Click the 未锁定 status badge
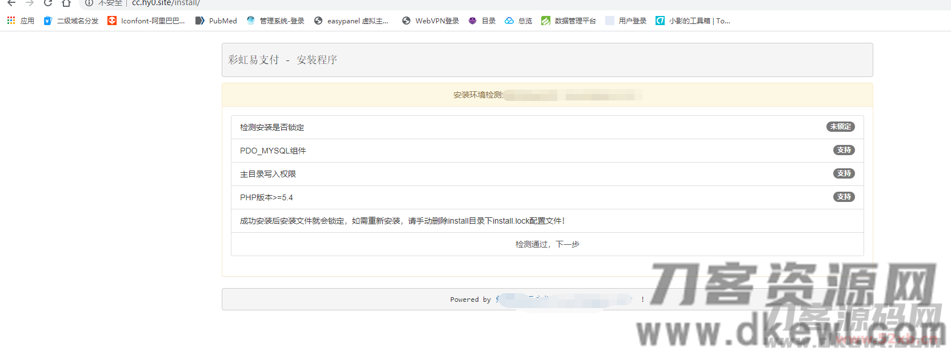This screenshot has height=352, width=951. pos(840,127)
